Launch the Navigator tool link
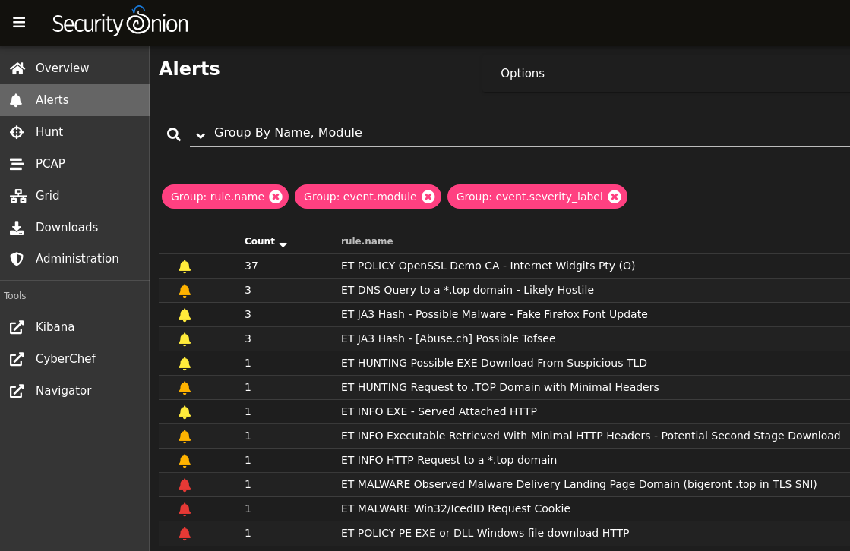Viewport: 850px width, 551px height. click(74, 391)
